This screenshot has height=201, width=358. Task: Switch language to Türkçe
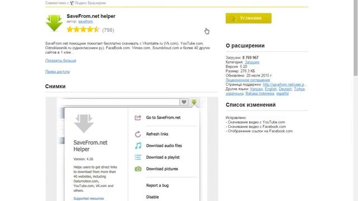click(x=299, y=89)
